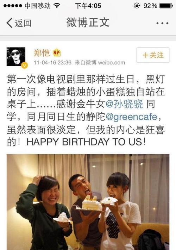Tap the 微博正文 page title
The image size is (176, 250).
88,23
